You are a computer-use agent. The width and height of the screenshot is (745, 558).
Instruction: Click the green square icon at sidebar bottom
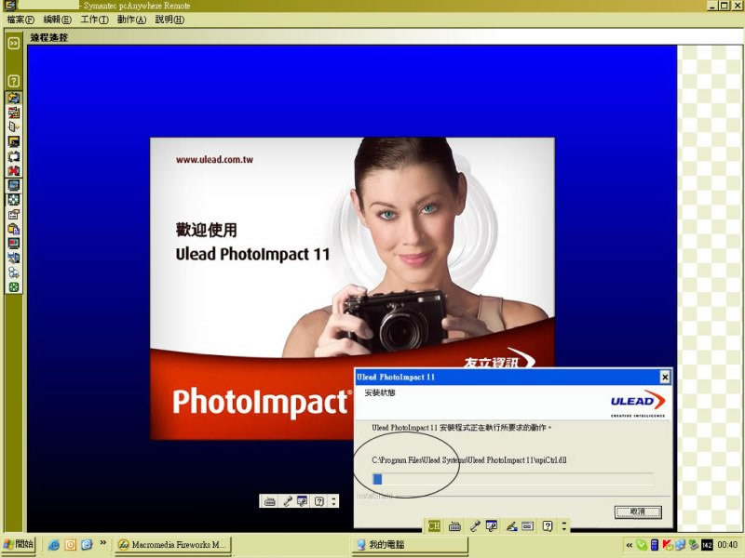tap(14, 287)
